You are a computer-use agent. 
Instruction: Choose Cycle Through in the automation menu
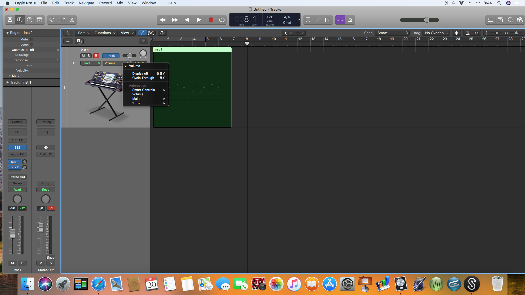tap(143, 78)
